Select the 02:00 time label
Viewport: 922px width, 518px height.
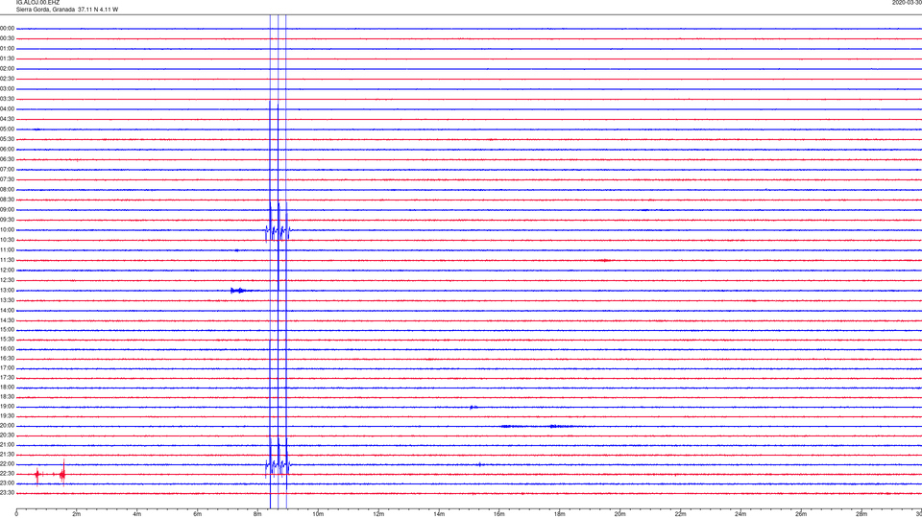click(x=7, y=69)
